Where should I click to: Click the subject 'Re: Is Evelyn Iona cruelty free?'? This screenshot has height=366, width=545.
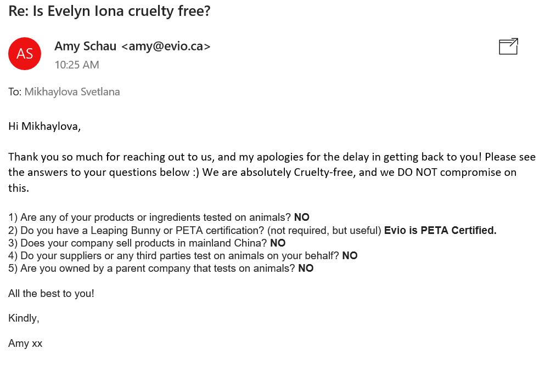(x=109, y=11)
